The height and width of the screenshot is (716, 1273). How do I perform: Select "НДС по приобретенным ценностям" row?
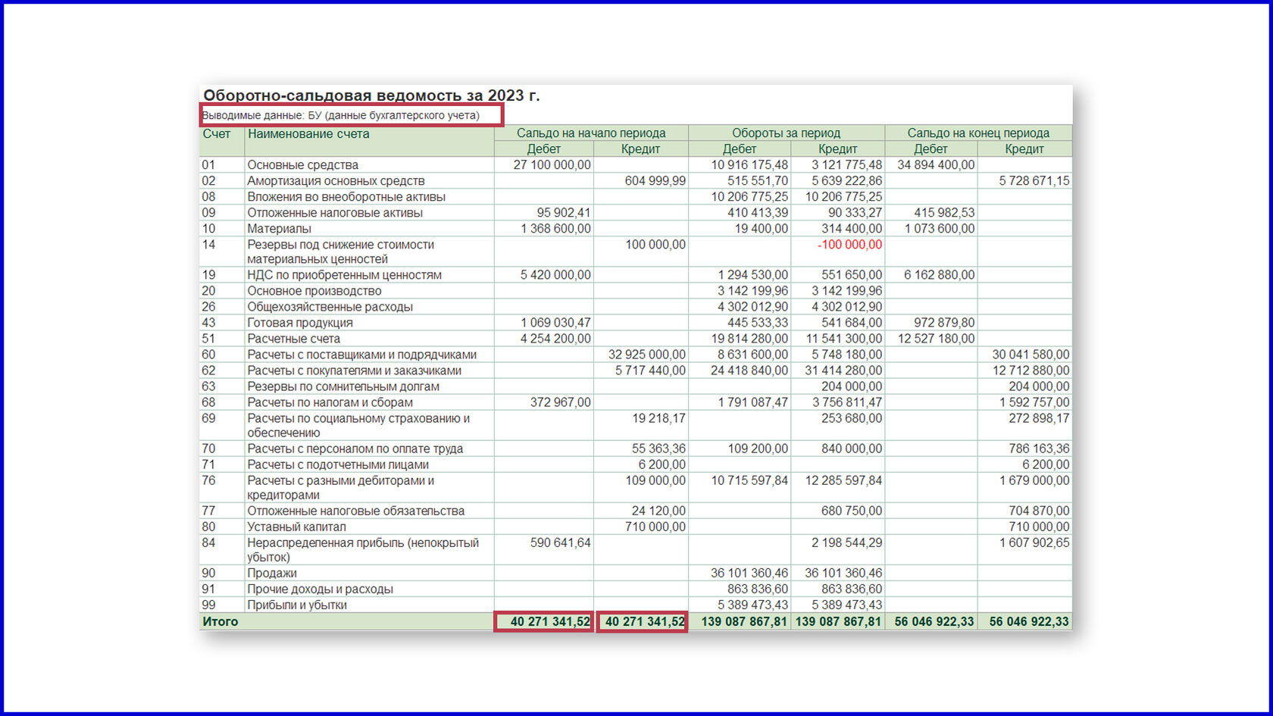tap(635, 275)
